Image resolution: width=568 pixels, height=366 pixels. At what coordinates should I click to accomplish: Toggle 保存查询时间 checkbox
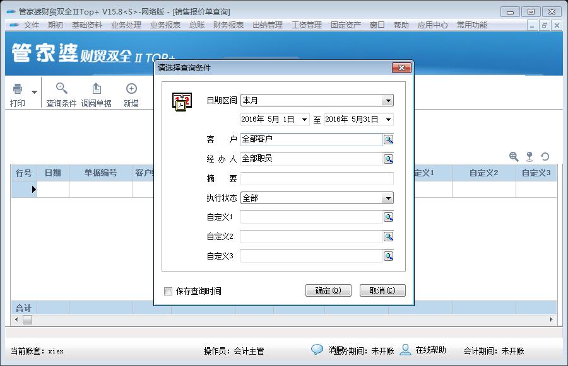168,291
